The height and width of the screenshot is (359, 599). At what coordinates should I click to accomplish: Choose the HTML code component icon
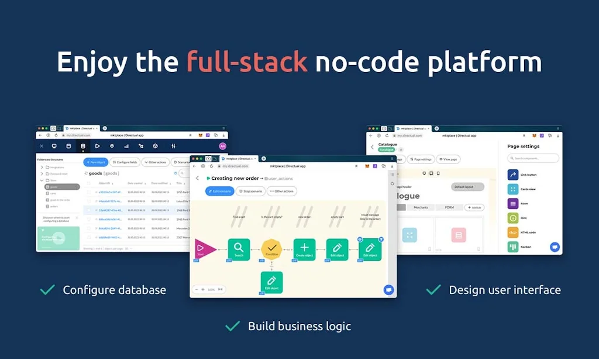513,233
